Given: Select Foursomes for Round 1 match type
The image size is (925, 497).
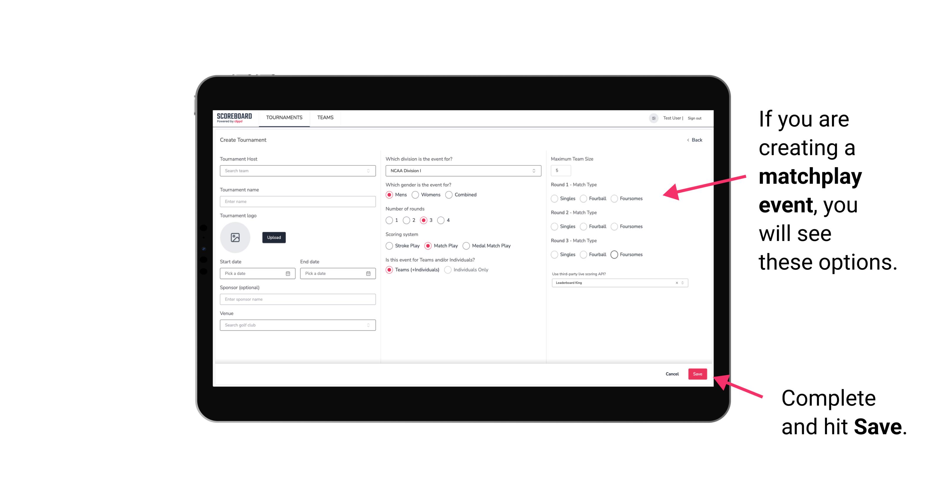Looking at the screenshot, I should pyautogui.click(x=615, y=198).
